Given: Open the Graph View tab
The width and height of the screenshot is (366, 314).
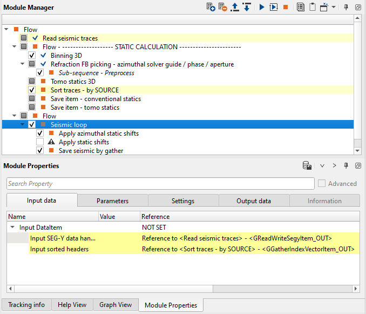Looking at the screenshot, I should [116, 305].
